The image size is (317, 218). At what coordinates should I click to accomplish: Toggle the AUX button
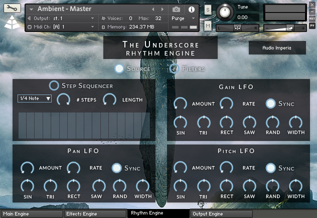[312, 18]
